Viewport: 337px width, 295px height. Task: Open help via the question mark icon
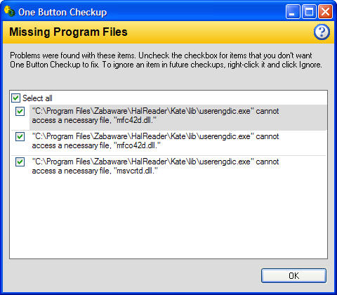point(322,32)
